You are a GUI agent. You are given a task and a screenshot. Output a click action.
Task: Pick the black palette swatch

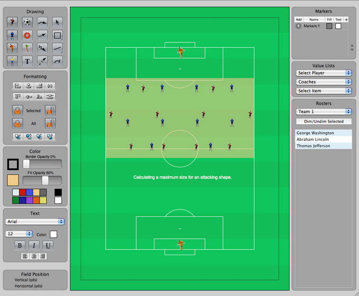point(58,192)
